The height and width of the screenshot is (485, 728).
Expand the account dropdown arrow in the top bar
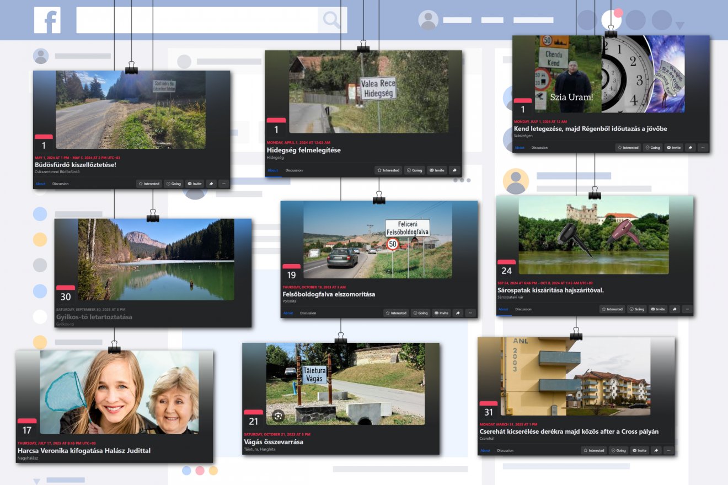(x=679, y=25)
